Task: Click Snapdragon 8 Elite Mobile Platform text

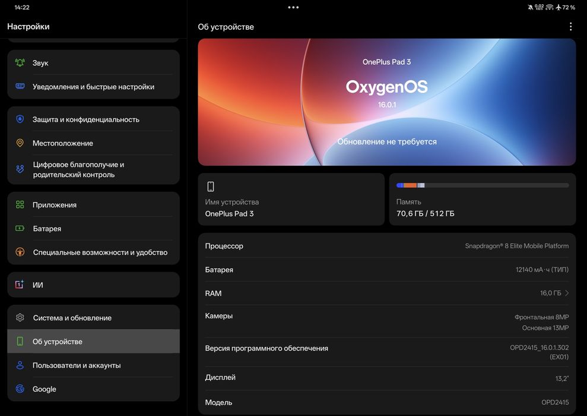Action: [516, 246]
